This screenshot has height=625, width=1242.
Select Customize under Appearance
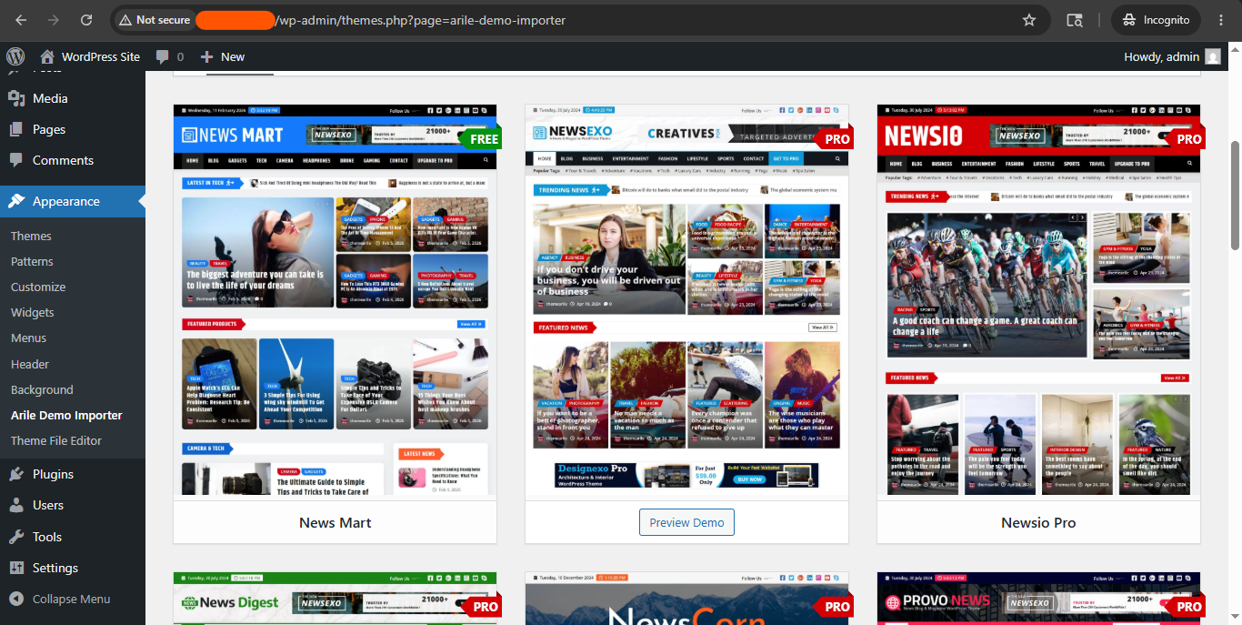click(38, 287)
